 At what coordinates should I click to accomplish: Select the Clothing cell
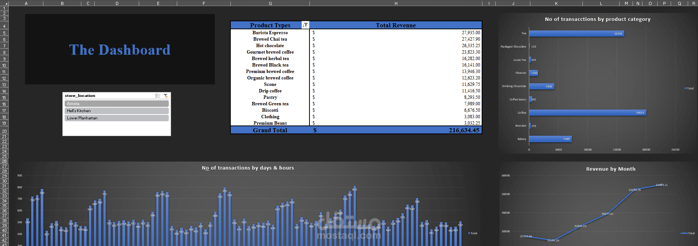pyautogui.click(x=270, y=117)
